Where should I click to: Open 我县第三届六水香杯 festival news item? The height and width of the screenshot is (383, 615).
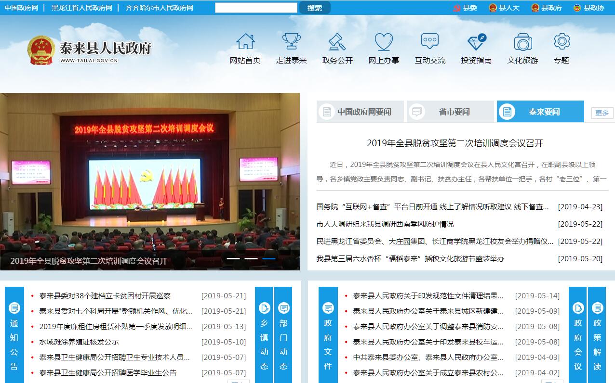coord(410,259)
